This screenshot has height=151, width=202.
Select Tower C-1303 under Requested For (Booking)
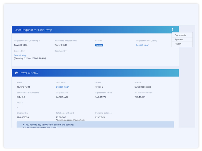(x=21, y=45)
